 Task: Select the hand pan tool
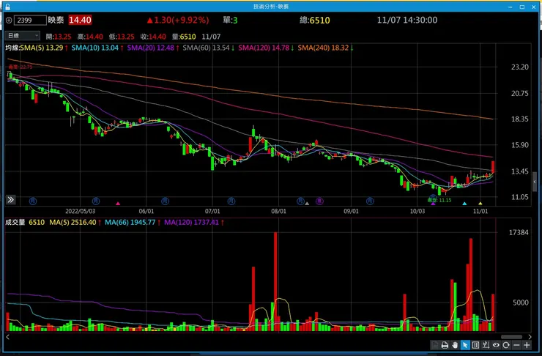(455, 345)
